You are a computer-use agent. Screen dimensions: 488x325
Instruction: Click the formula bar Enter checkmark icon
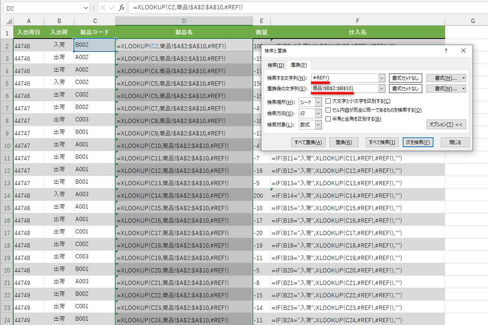[112, 8]
